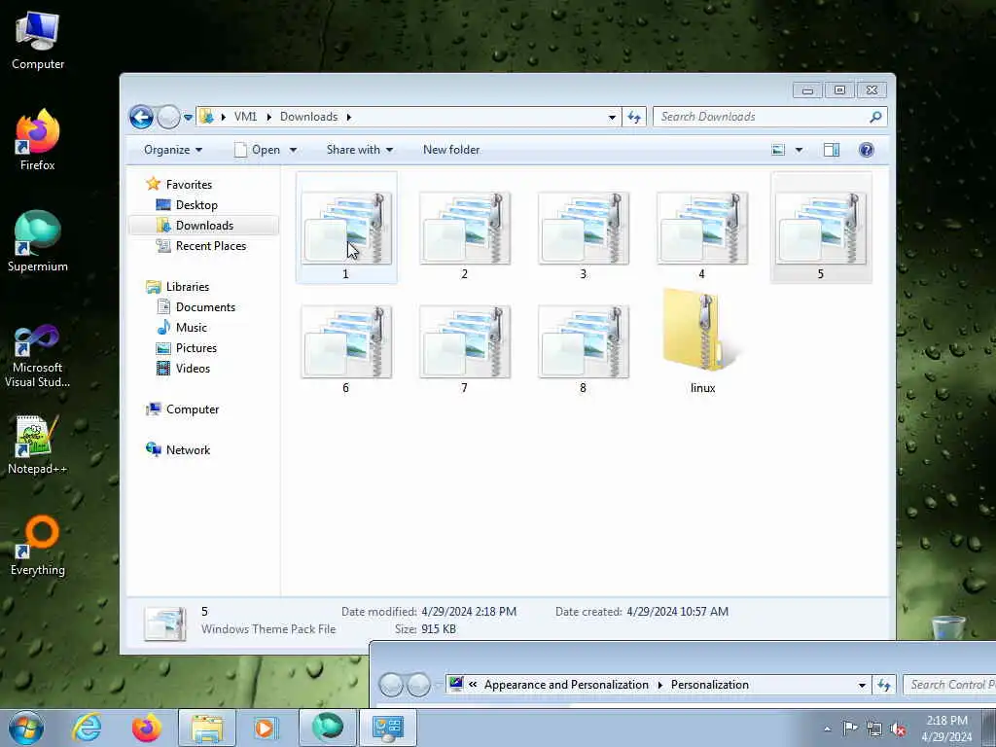Refresh the Downloads folder view
This screenshot has width=996, height=747.
634,117
